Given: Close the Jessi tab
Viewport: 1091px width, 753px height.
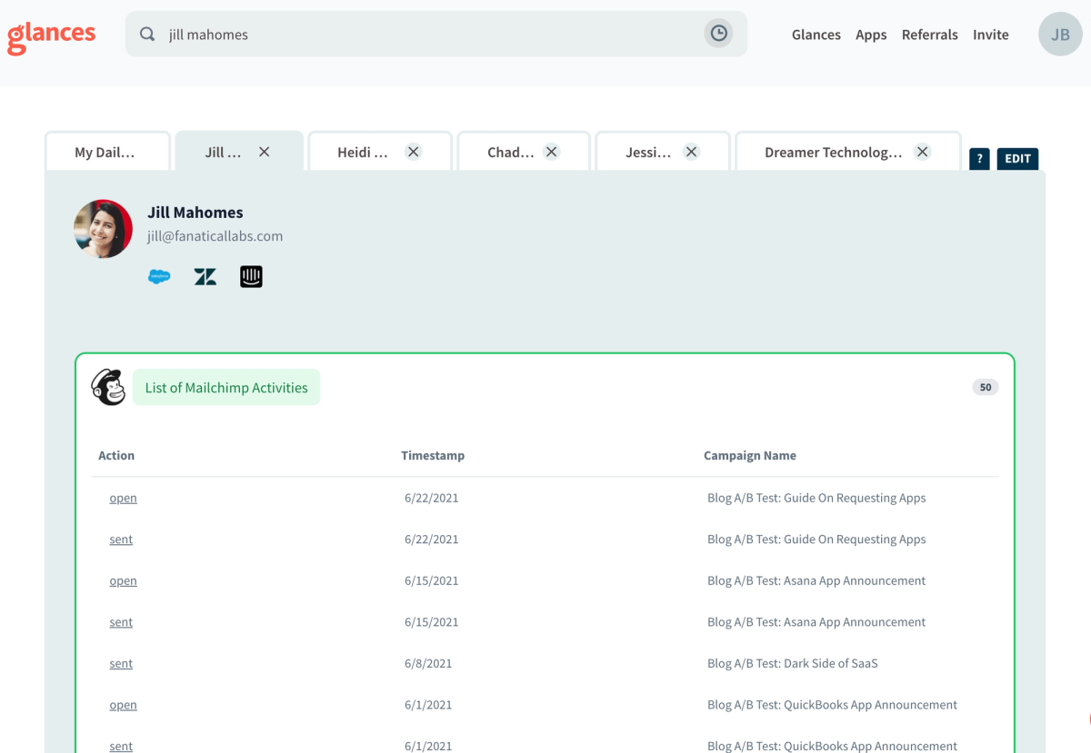Looking at the screenshot, I should (691, 152).
